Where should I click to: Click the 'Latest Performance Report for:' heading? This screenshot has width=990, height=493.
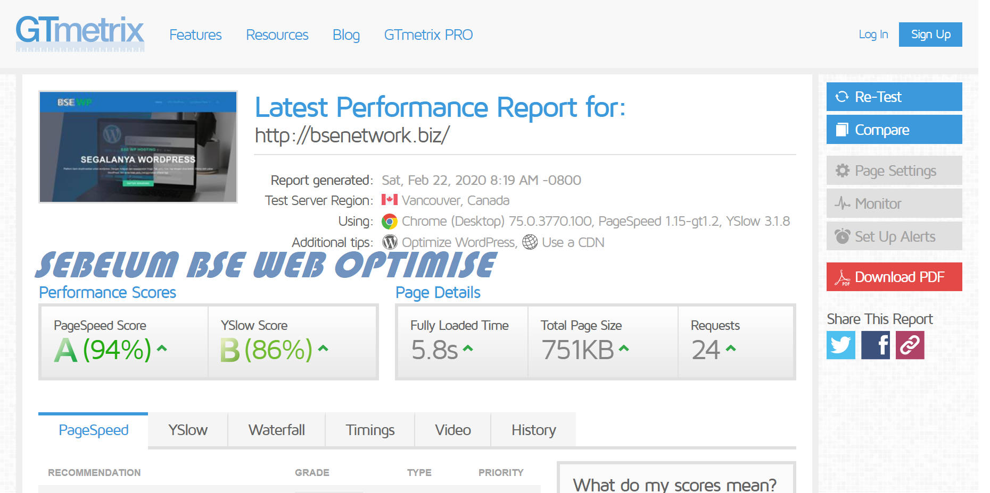[x=440, y=107]
